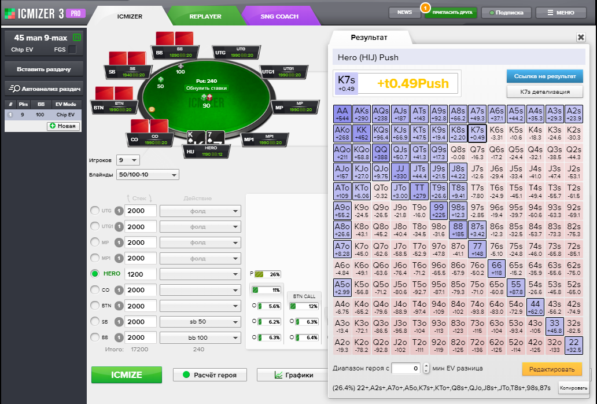Click the мин EV разница input field
This screenshot has height=404, width=597.
point(406,368)
